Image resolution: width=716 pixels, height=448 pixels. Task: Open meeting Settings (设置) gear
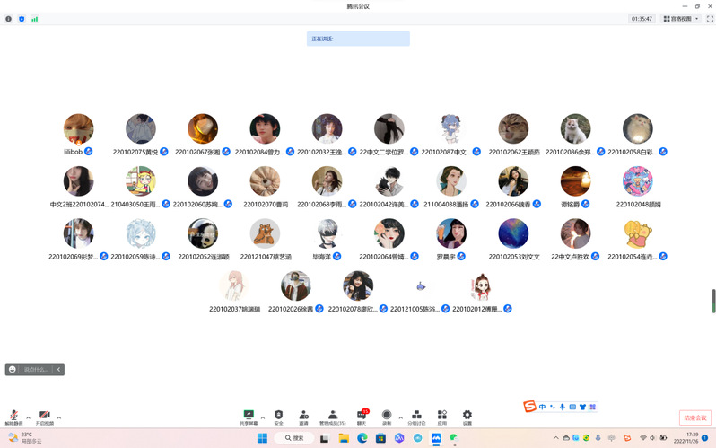click(x=467, y=417)
